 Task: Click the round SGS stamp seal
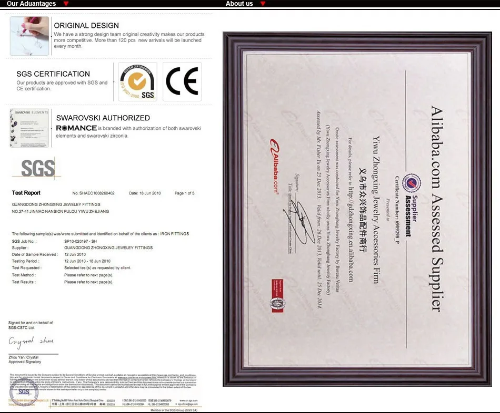[x=24, y=393]
